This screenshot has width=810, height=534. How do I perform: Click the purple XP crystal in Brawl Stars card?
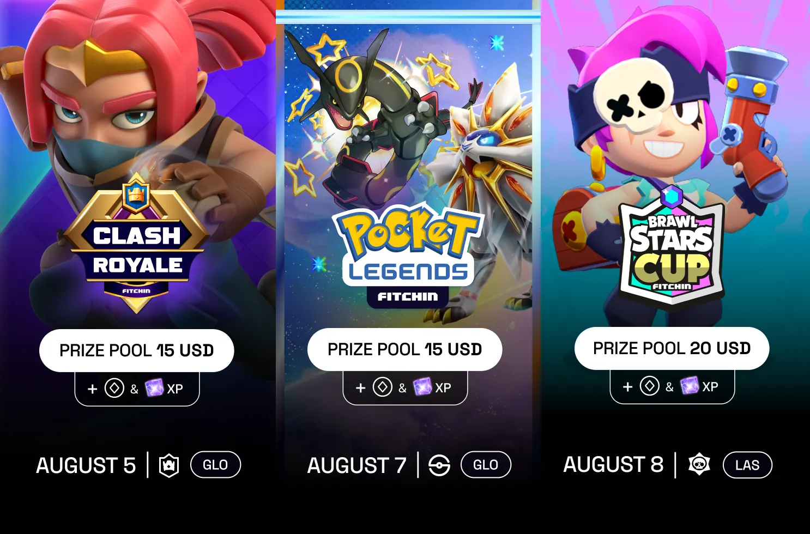click(690, 386)
